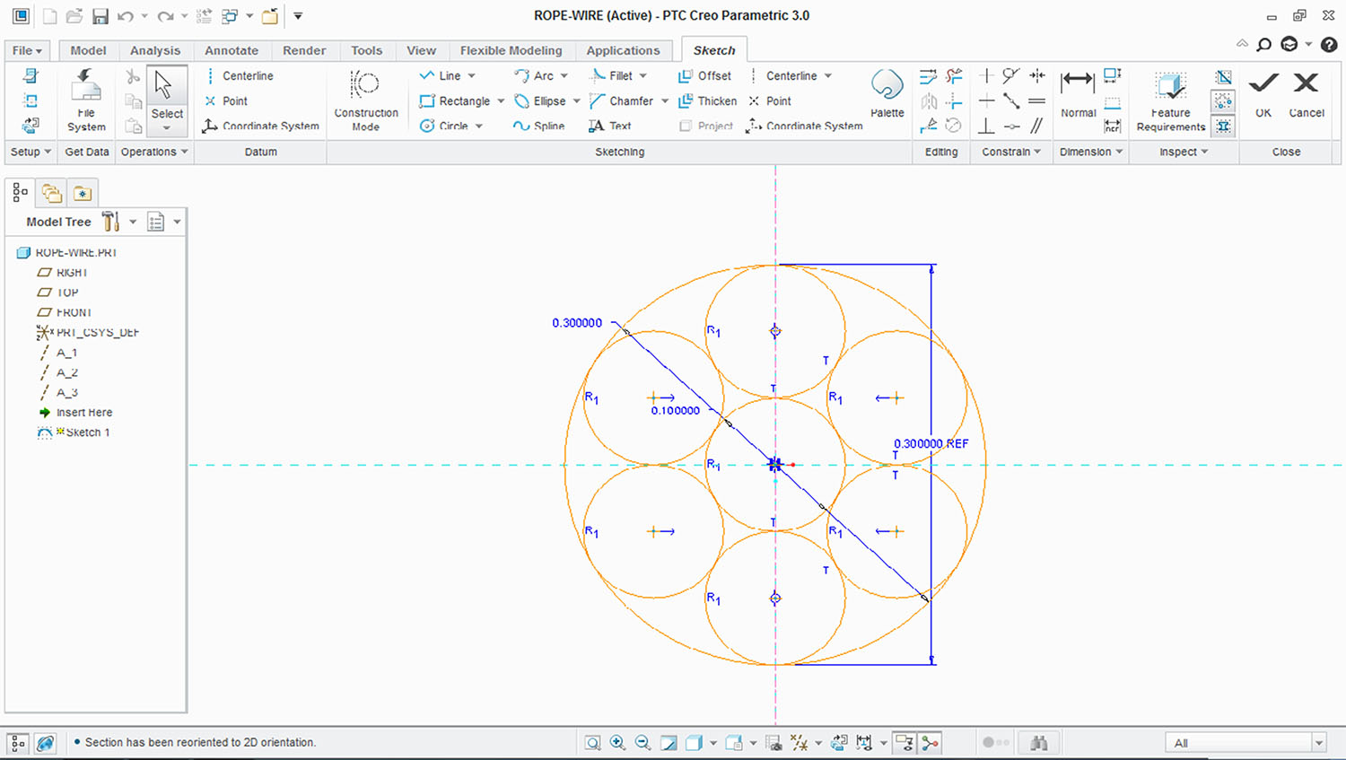This screenshot has width=1346, height=760.
Task: Click the Datum Coordinate System button
Action: pyautogui.click(x=260, y=126)
